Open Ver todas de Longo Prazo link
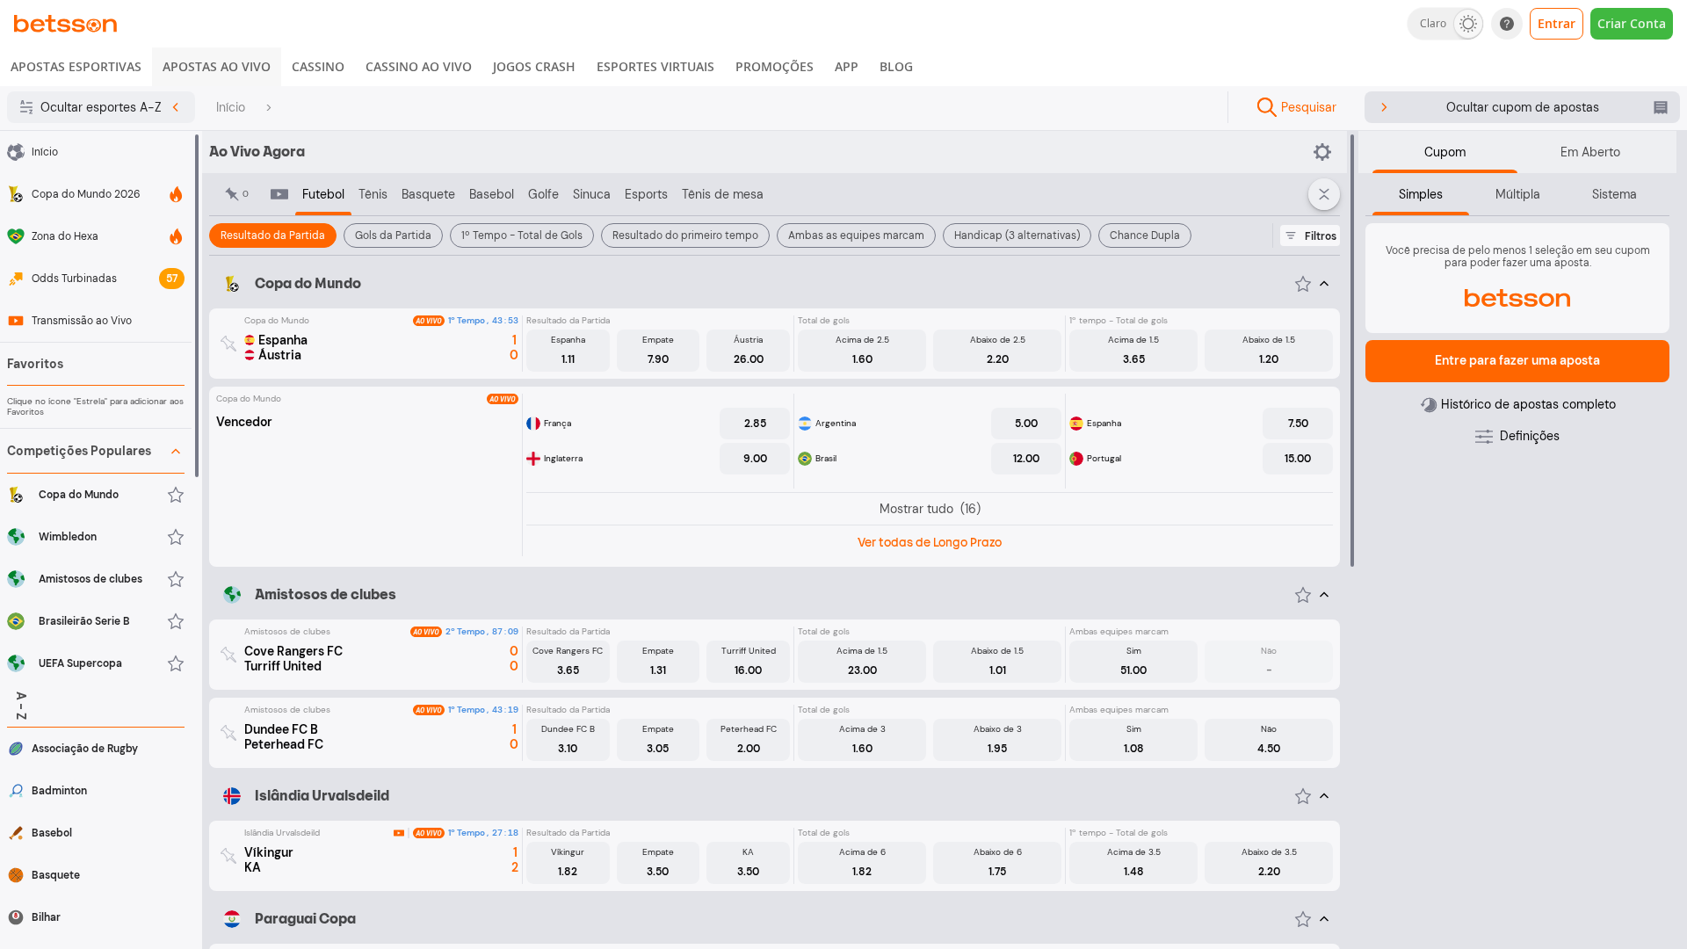This screenshot has width=1687, height=949. [930, 542]
